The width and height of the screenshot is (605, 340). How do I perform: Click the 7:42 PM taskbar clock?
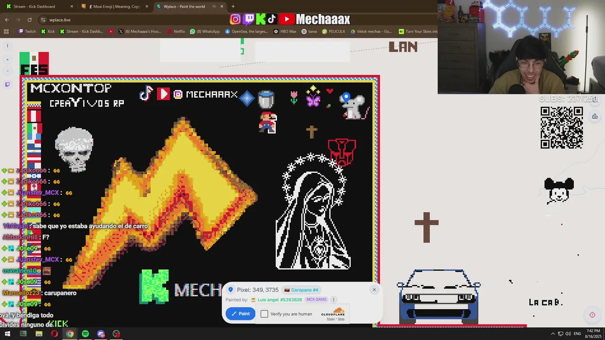pyautogui.click(x=593, y=331)
